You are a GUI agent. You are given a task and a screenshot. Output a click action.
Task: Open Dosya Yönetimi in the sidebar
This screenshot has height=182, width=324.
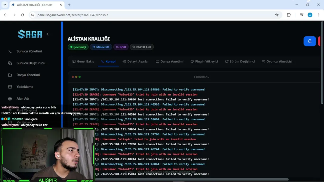[x=28, y=75]
